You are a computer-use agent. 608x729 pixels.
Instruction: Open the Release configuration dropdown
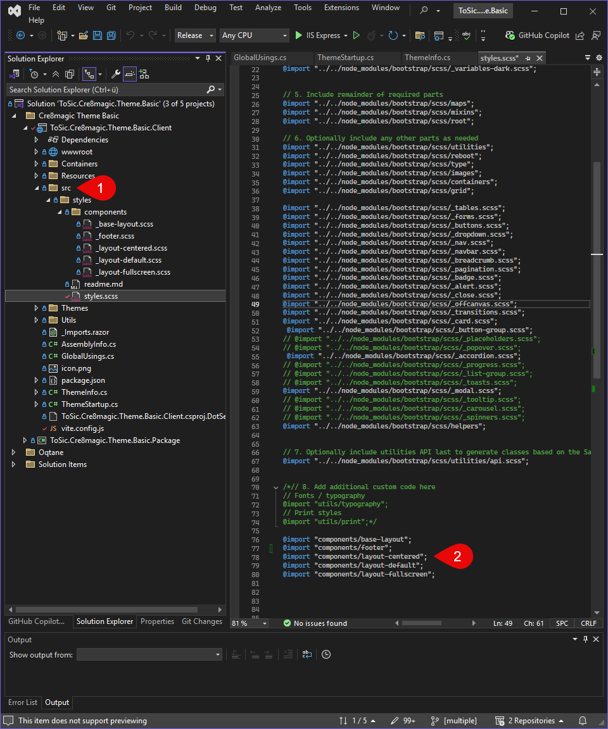pos(195,35)
